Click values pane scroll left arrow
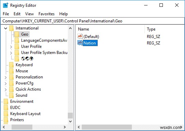This screenshot has width=185, height=131. [x=79, y=127]
